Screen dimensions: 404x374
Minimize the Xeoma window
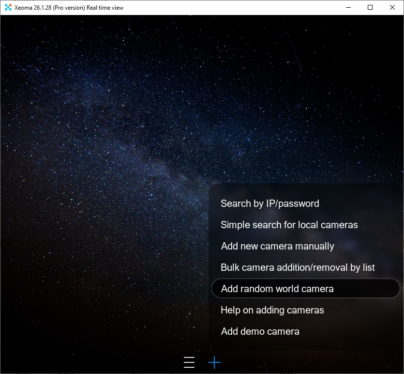pos(347,7)
